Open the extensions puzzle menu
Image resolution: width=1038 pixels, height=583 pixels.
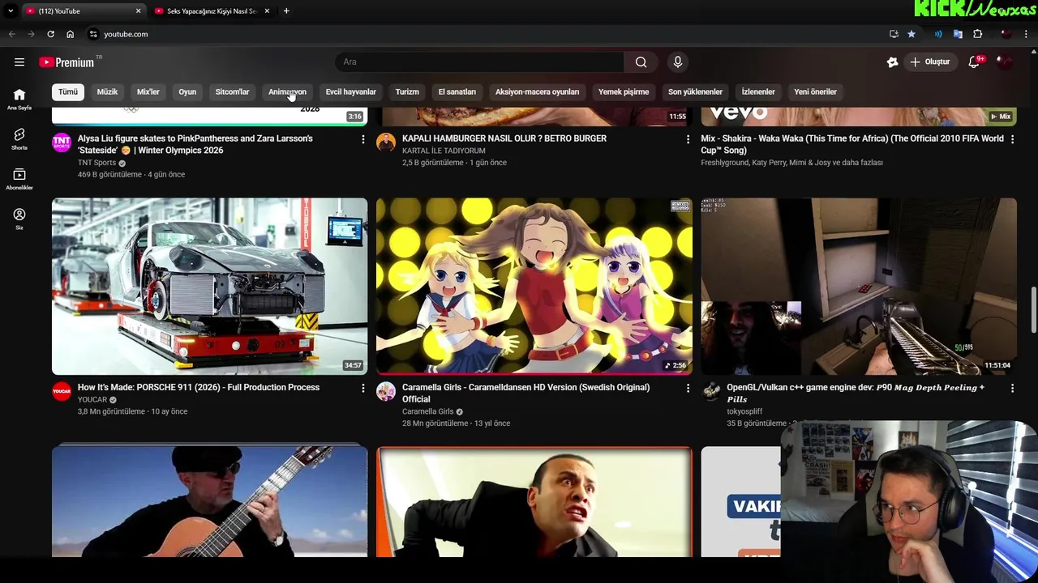pyautogui.click(x=977, y=34)
